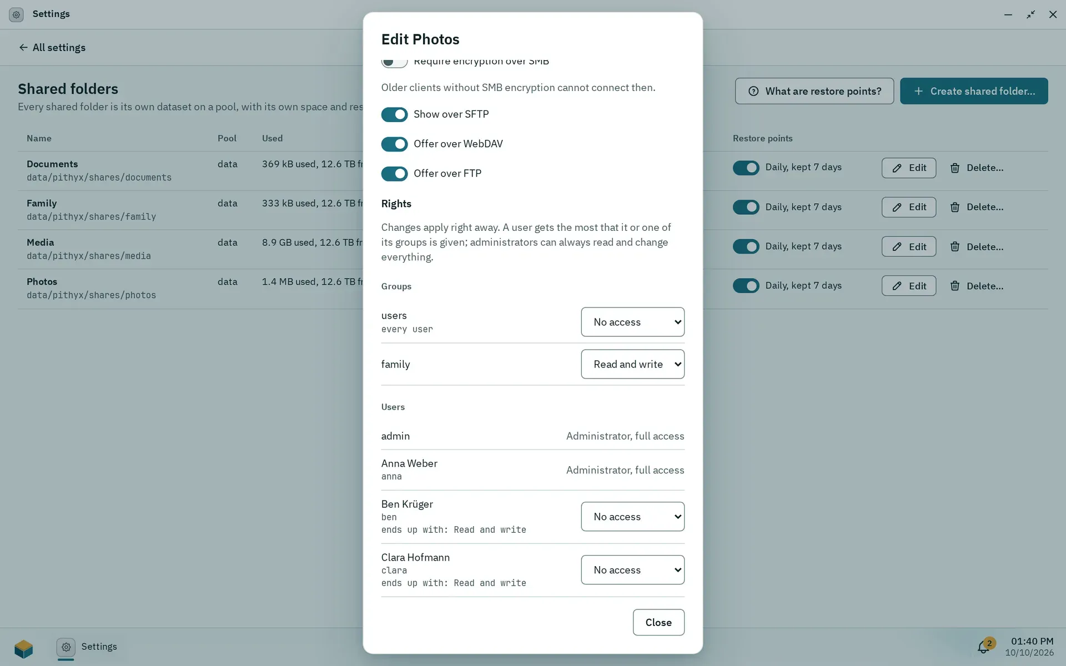The image size is (1066, 666).
Task: Go back to All settings
Action: click(52, 48)
